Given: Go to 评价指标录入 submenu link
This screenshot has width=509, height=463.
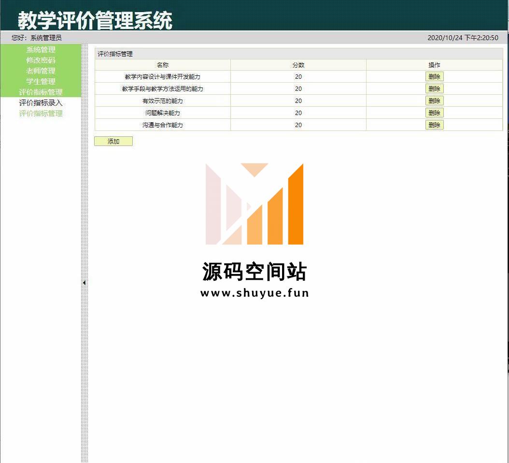Looking at the screenshot, I should 41,102.
